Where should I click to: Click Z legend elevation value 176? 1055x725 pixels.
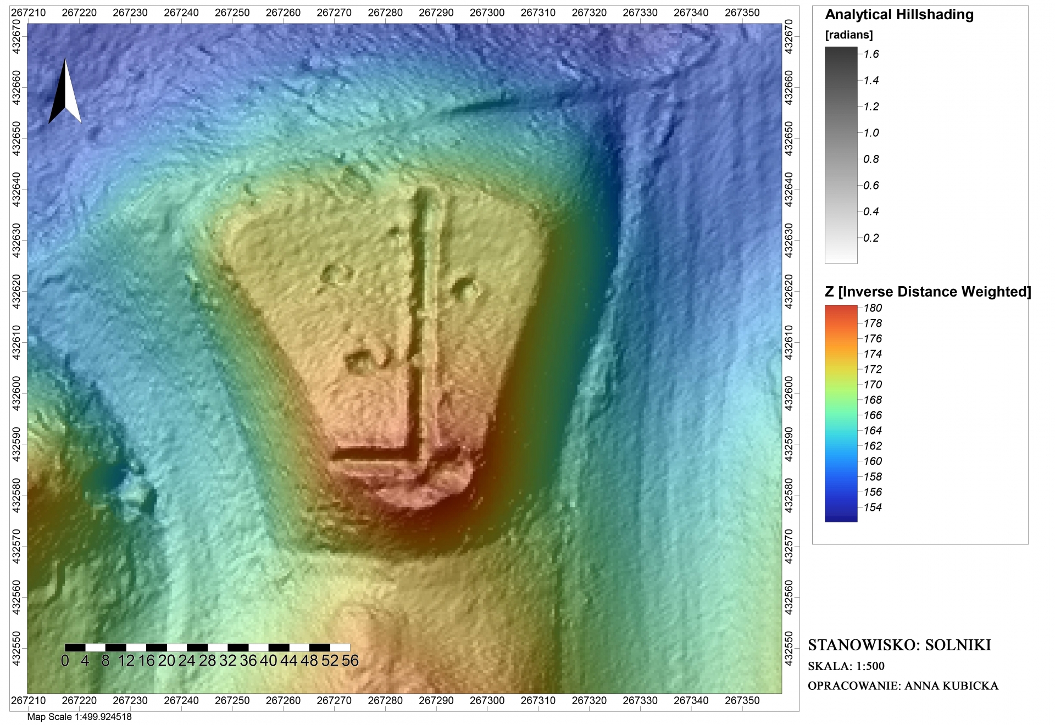pyautogui.click(x=873, y=339)
